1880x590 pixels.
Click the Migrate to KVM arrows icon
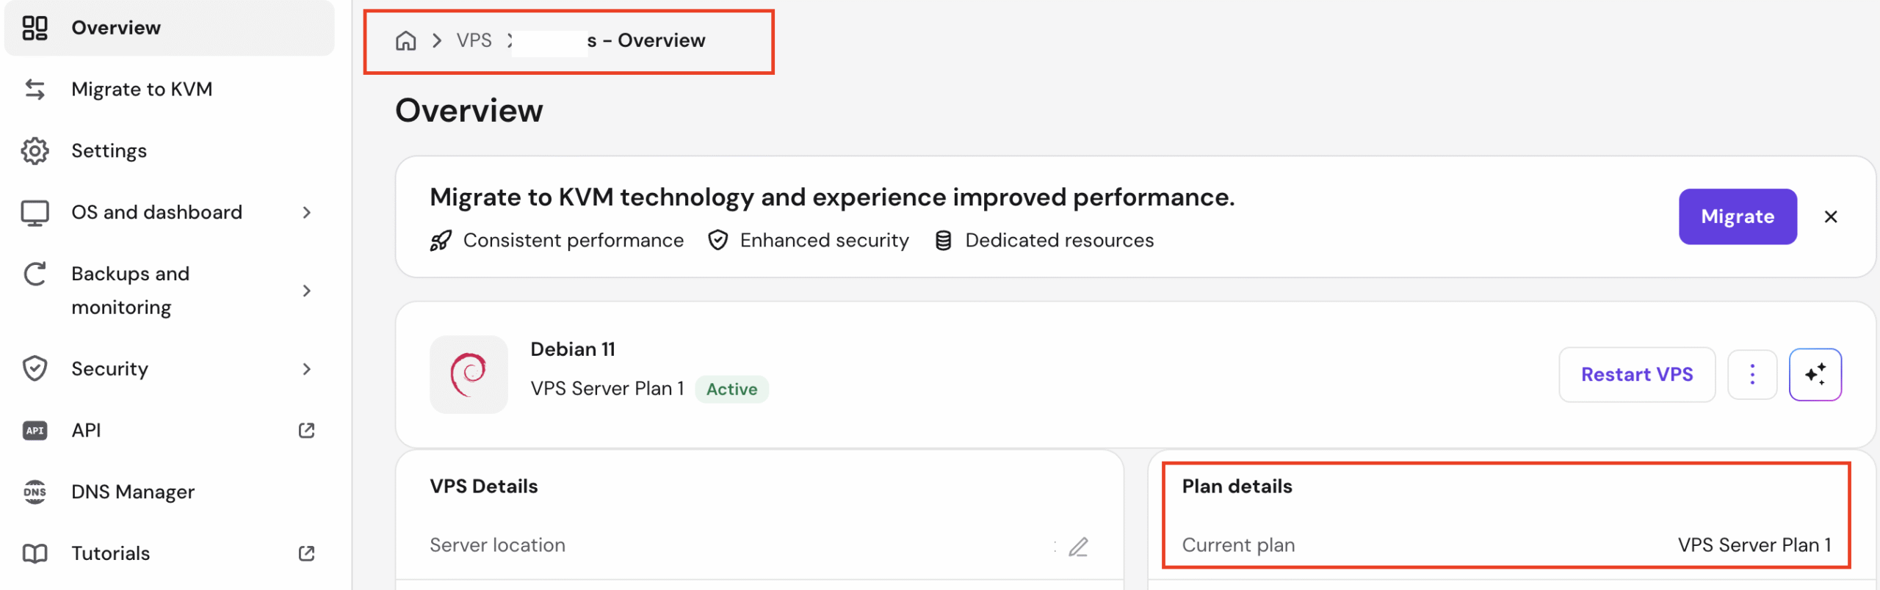coord(35,90)
